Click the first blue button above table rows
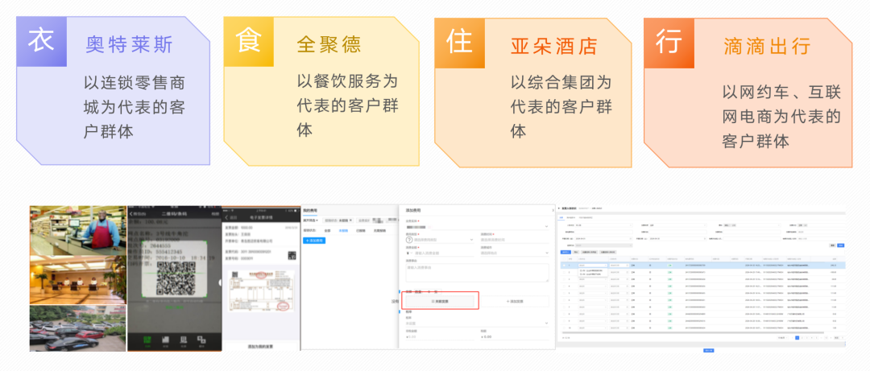 click(x=565, y=252)
